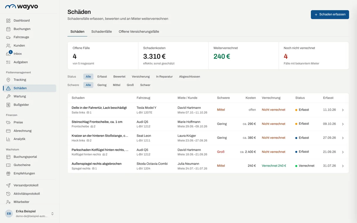Click the Mitarbeiter user icon

pos(8,202)
